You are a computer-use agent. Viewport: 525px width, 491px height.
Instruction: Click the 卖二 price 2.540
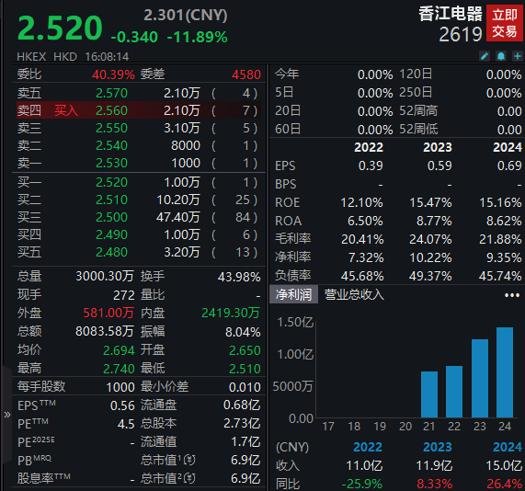111,145
